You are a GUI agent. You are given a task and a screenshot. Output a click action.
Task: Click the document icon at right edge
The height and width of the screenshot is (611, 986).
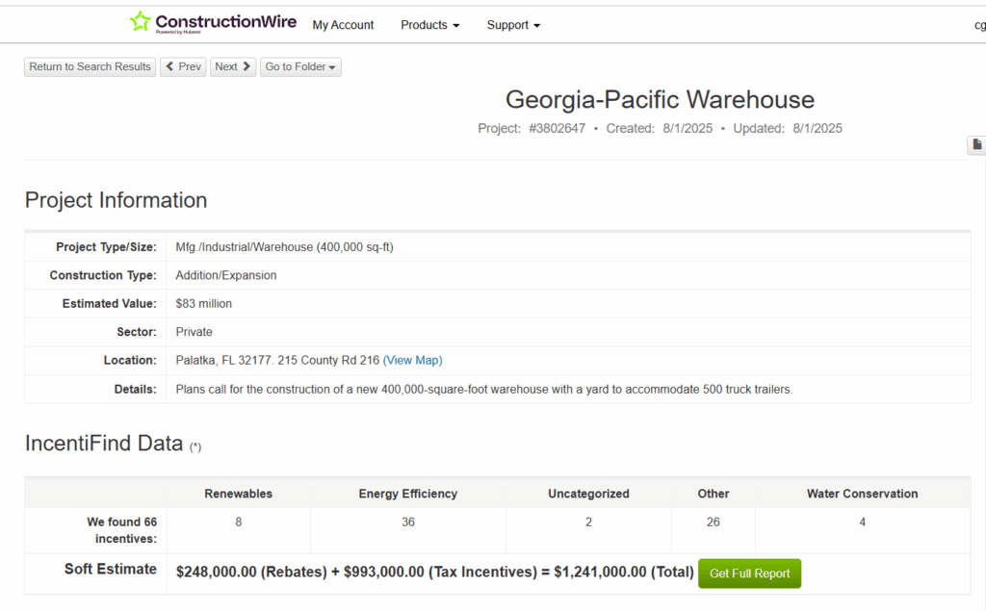click(x=976, y=144)
